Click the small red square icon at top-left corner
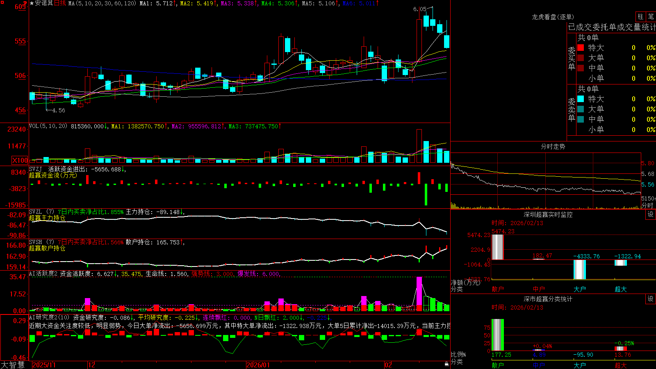Viewport: 656px width, 369px height. [x=2, y=2]
